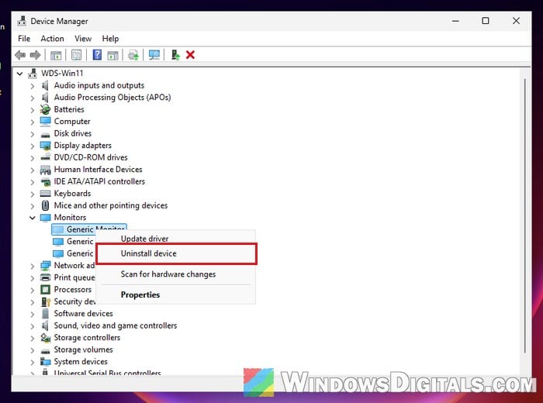This screenshot has height=403, width=543.
Task: Click the Security devices category icon
Action: [45, 301]
